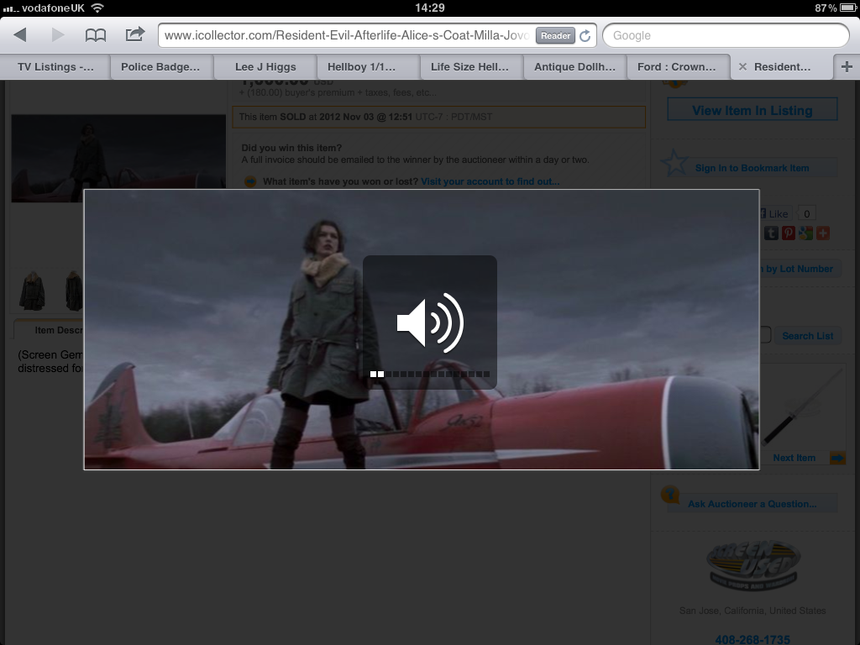The image size is (860, 645).
Task: Click the sword next-item preview image
Action: pyautogui.click(x=804, y=406)
